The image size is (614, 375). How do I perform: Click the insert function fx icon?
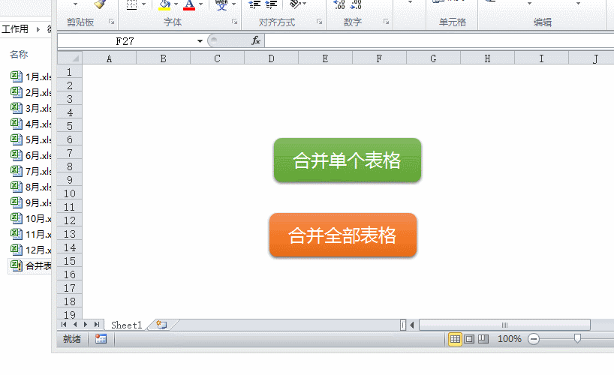256,40
